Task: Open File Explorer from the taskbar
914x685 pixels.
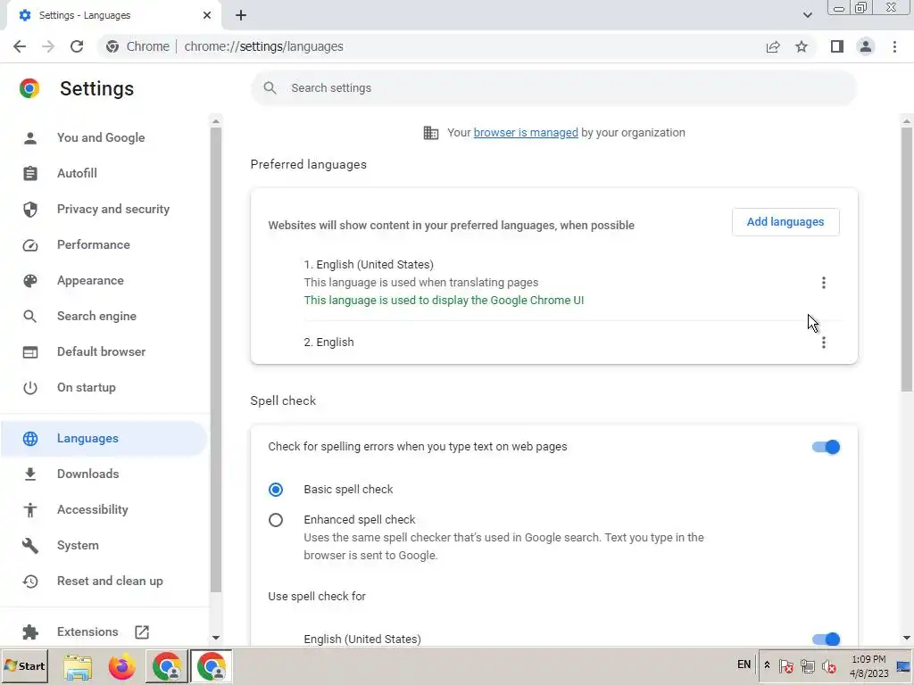Action: [79, 666]
